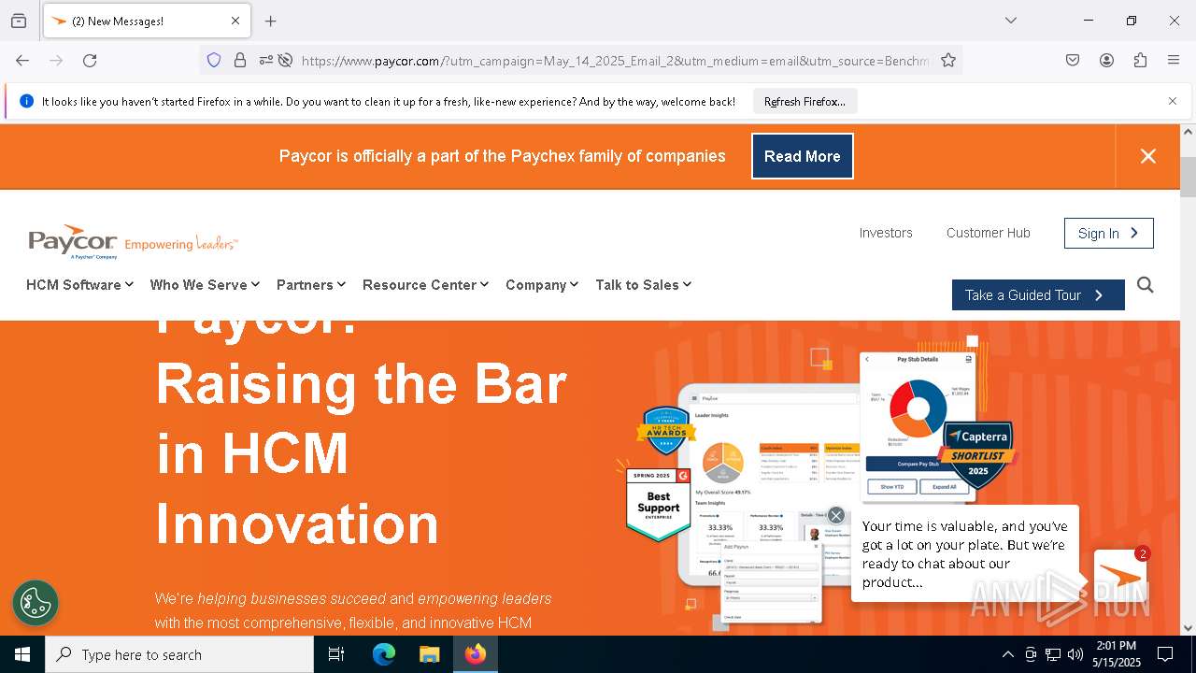Open Firefox application hamburger menu
1196x673 pixels.
(x=1174, y=60)
